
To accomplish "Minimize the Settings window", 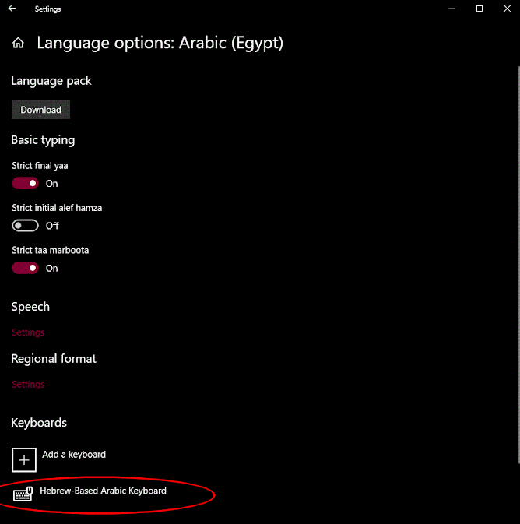I will 451,9.
